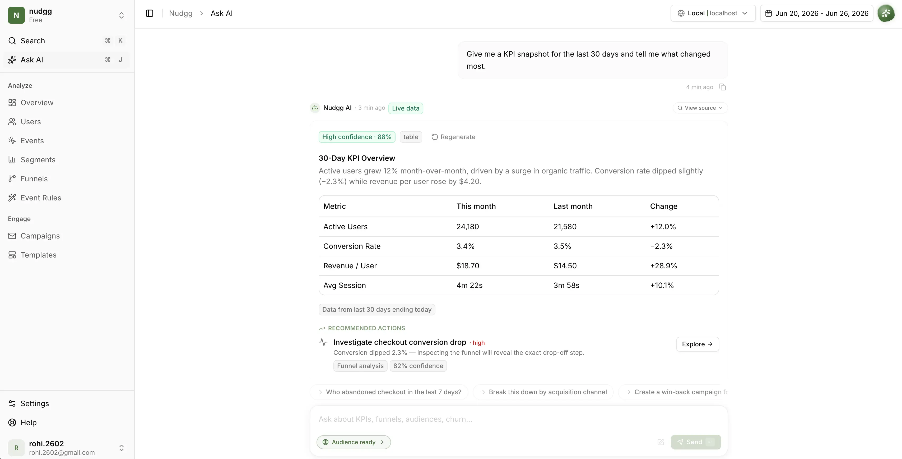This screenshot has height=459, width=902.
Task: Expand the View source dropdown
Action: click(700, 108)
